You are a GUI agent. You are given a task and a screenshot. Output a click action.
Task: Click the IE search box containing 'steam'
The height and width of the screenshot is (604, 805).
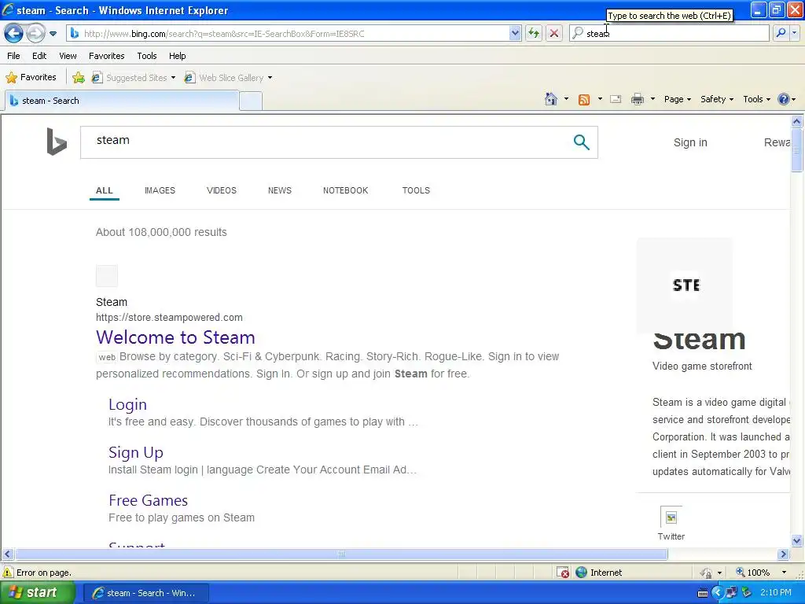coord(669,34)
